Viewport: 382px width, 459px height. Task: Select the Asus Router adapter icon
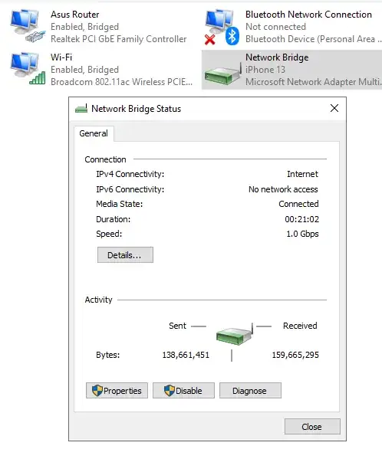(28, 26)
